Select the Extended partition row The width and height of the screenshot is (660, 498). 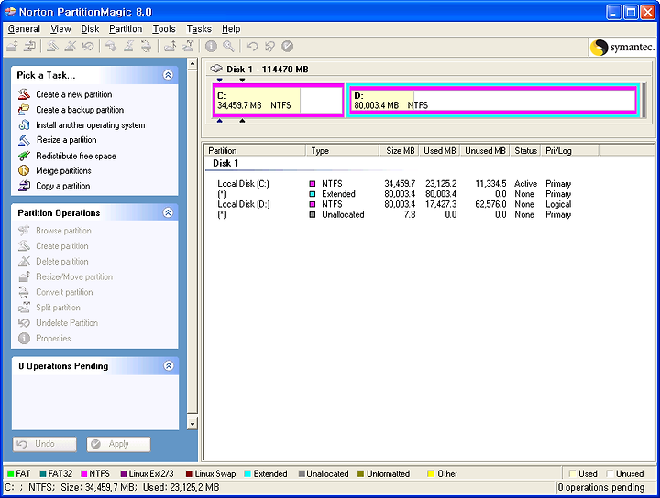pos(394,194)
